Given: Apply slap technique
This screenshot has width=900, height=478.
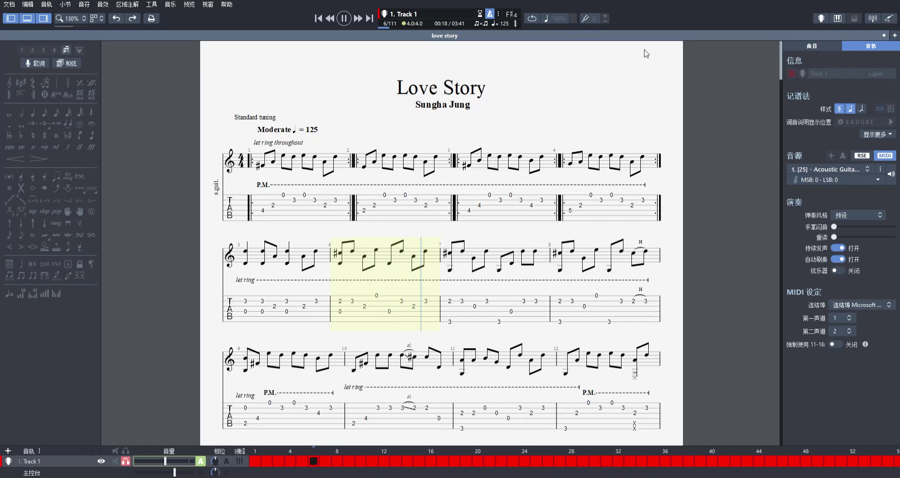Looking at the screenshot, I should click(45, 211).
